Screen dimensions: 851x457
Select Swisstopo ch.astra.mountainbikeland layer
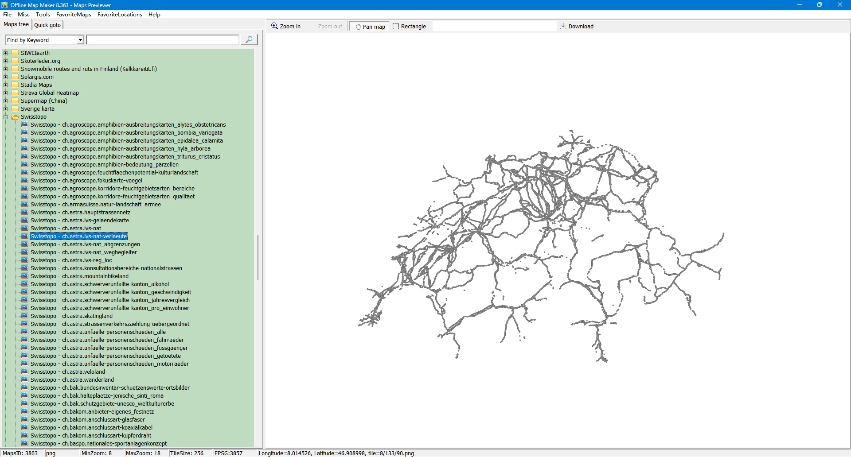(79, 276)
